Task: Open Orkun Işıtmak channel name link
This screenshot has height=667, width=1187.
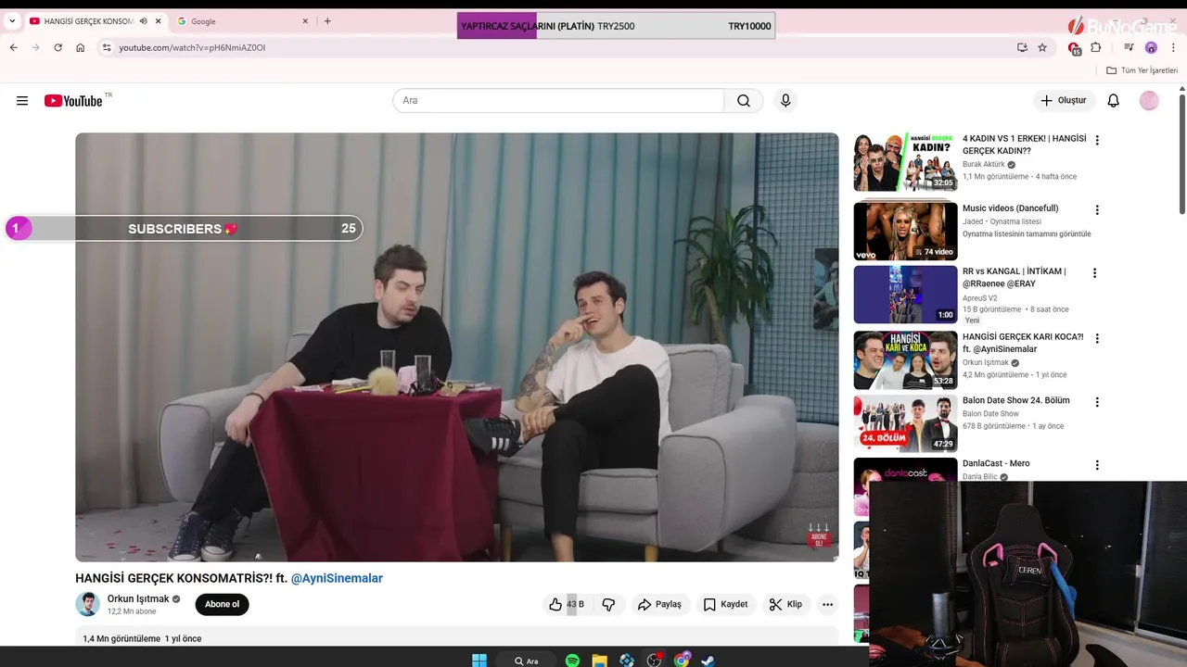Action: pyautogui.click(x=138, y=599)
